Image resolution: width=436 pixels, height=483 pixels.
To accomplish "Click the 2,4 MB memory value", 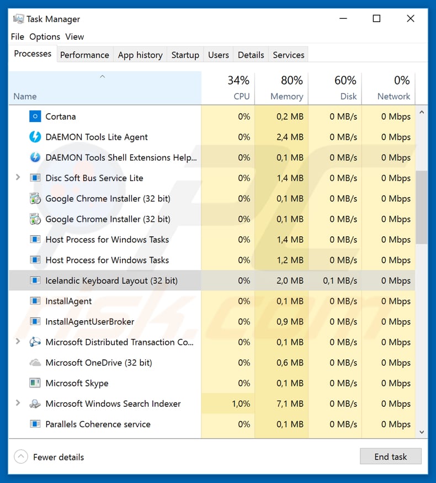I will (x=290, y=137).
